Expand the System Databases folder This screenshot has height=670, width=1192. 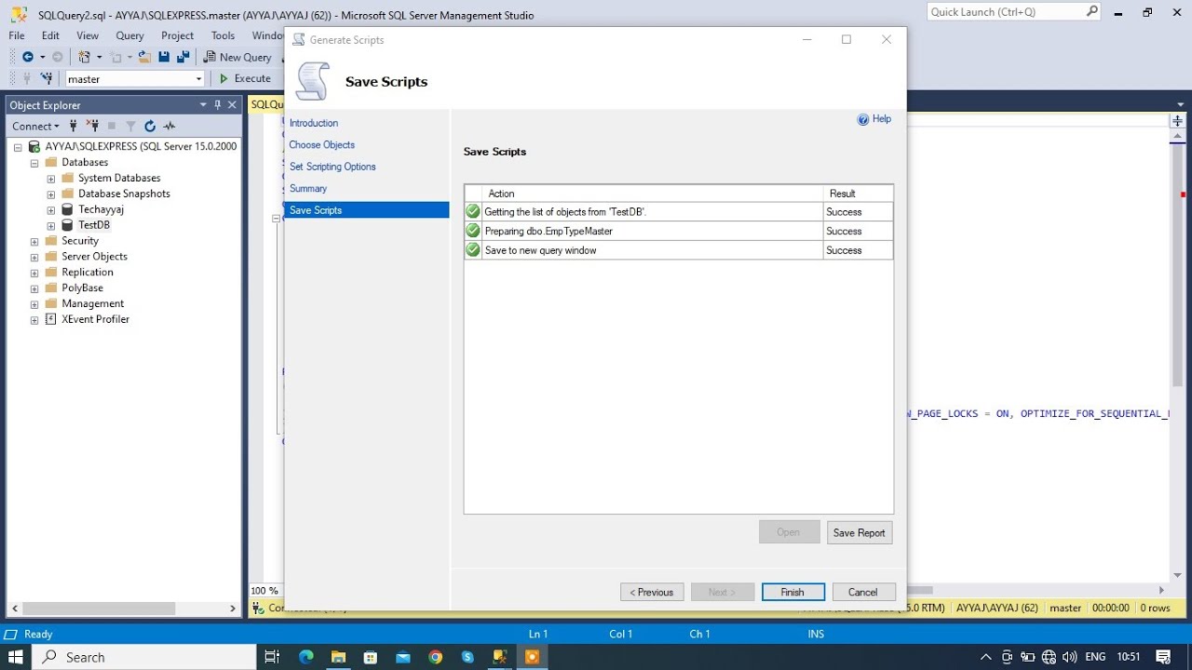(51, 179)
